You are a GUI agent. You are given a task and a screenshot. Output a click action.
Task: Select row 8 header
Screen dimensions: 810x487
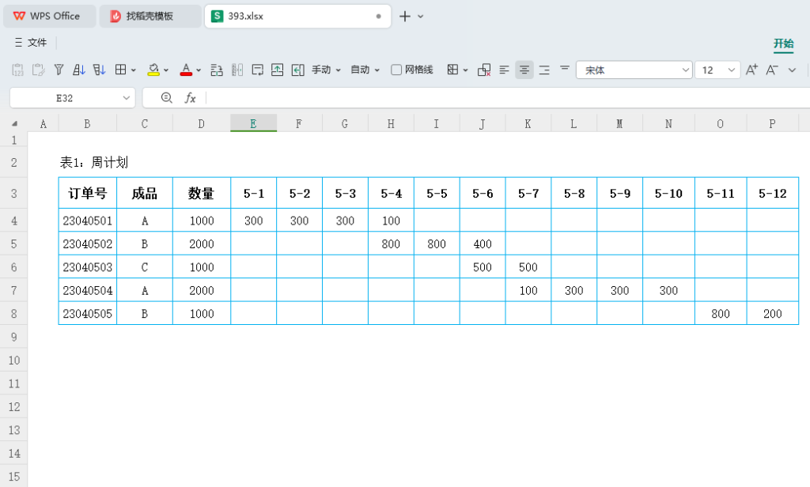coord(14,314)
